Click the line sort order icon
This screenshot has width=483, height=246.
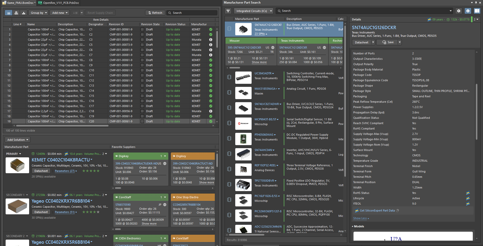coord(75,13)
